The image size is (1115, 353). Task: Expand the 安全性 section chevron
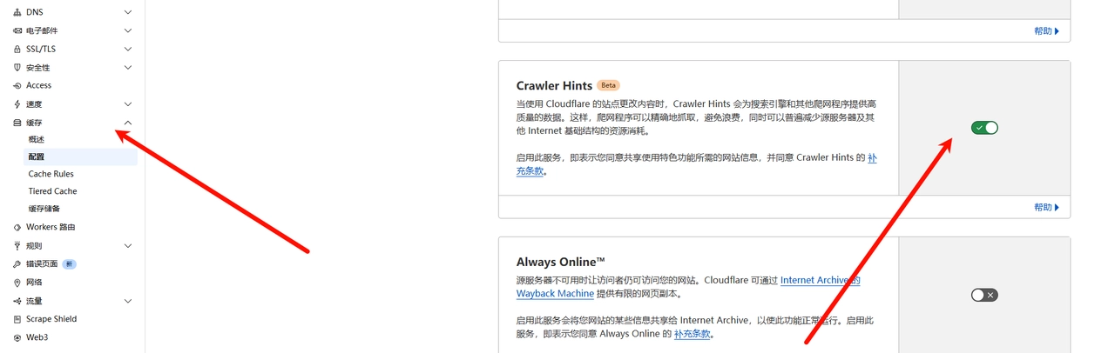pyautogui.click(x=128, y=68)
